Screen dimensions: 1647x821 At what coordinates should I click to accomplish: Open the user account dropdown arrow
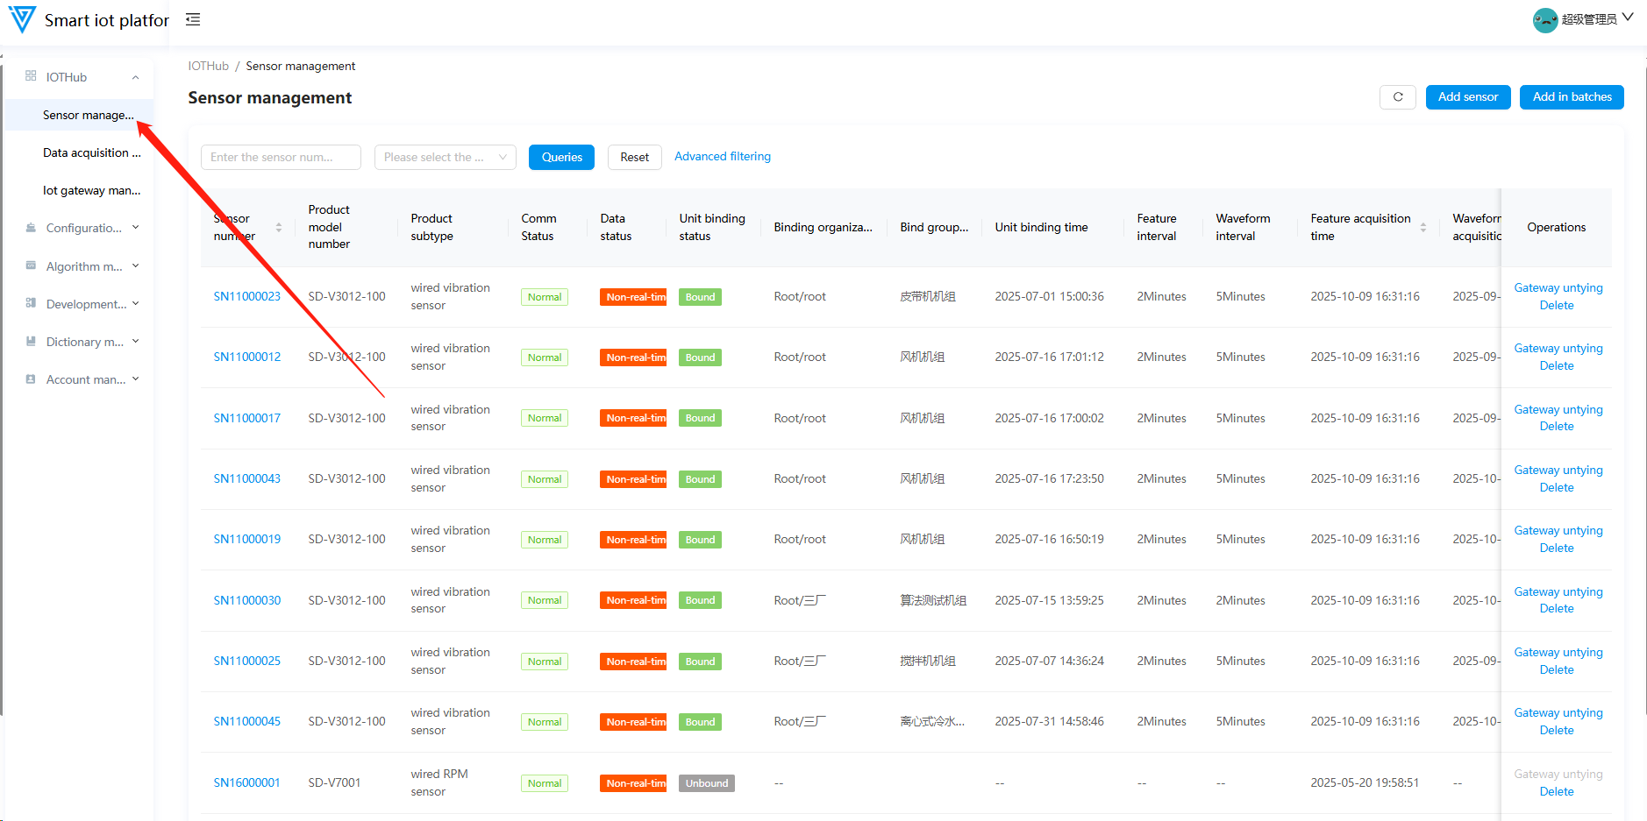click(x=1628, y=18)
